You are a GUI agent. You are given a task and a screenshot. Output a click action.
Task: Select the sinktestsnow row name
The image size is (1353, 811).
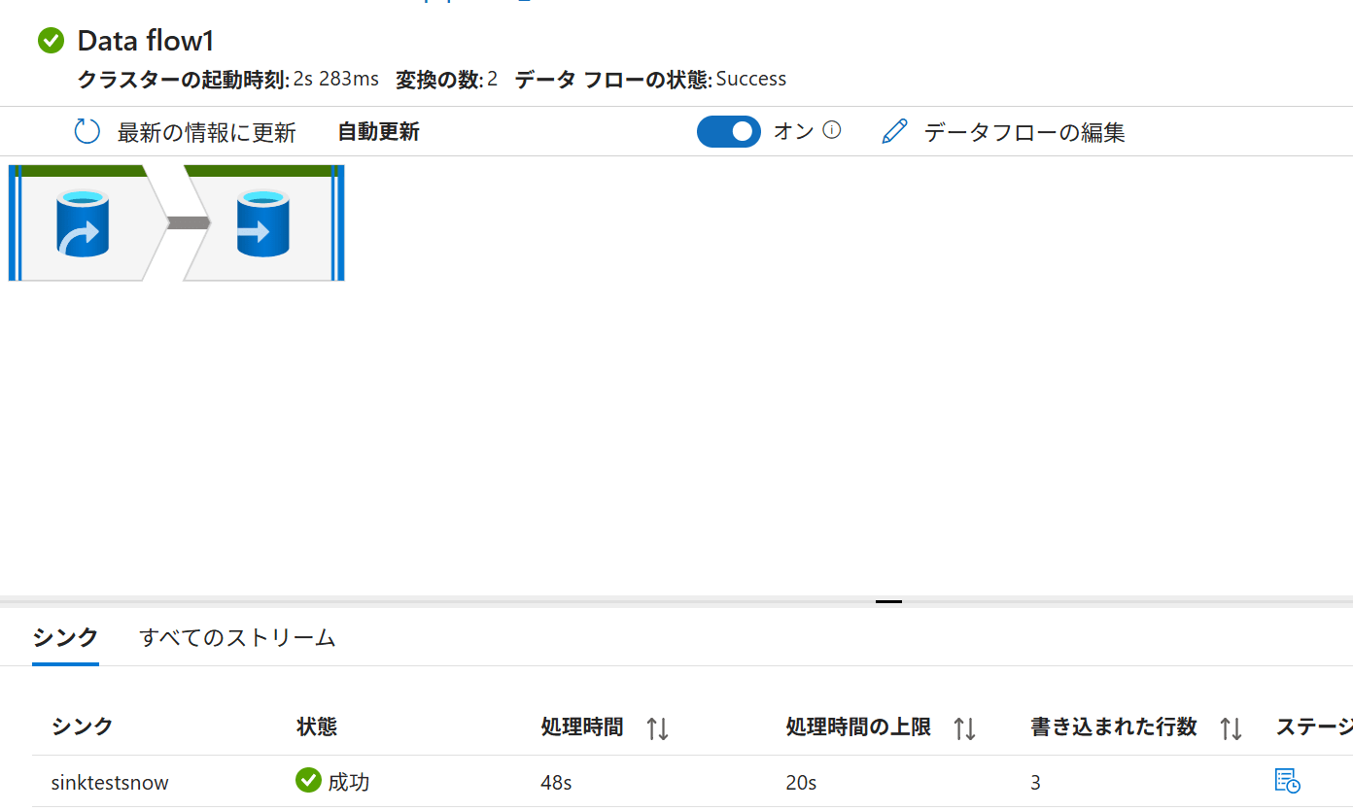(x=110, y=782)
